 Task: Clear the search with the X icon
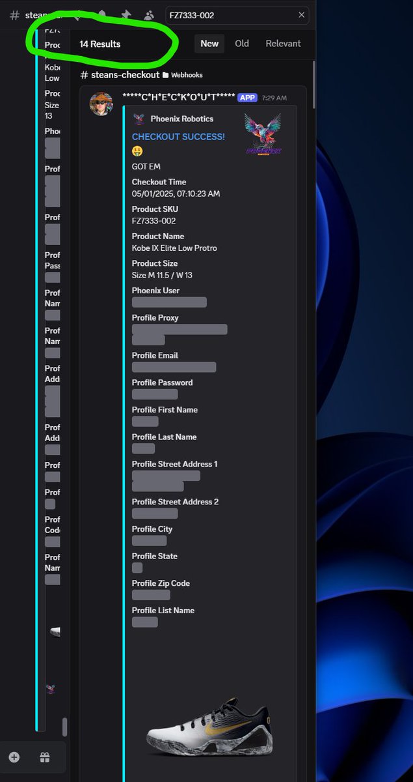[301, 15]
